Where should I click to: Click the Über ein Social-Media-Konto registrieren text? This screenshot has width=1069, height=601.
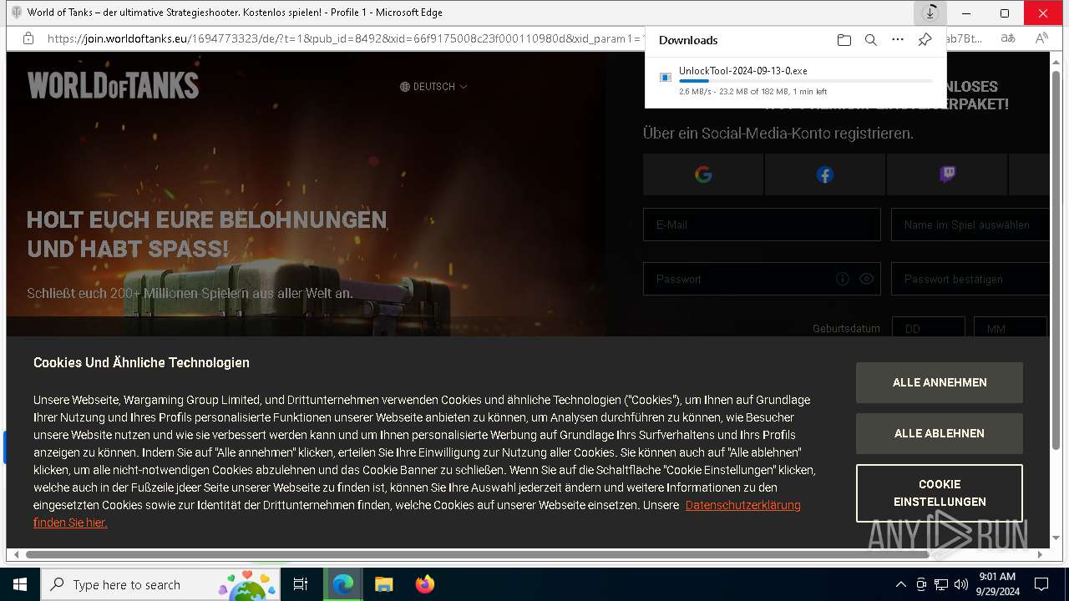(778, 134)
